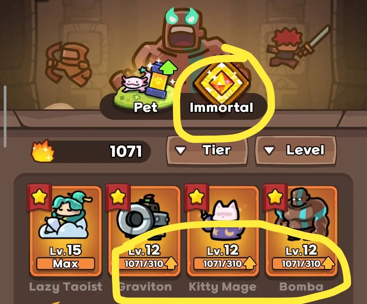
Task: Click Graviton's orange upgrade arrow
Action: pyautogui.click(x=171, y=263)
